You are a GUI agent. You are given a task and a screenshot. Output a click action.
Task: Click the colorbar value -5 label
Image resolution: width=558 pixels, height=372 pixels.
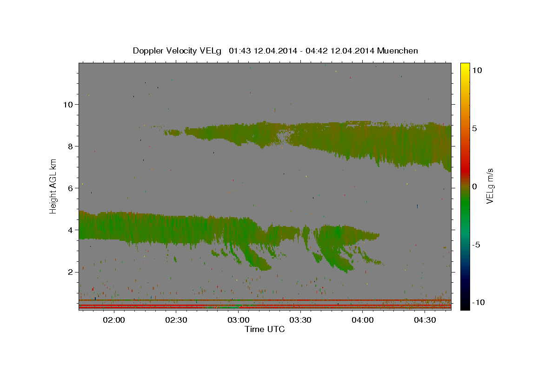(x=476, y=244)
